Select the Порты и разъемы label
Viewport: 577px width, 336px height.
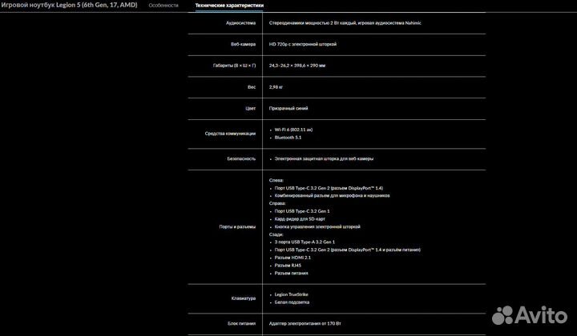click(x=237, y=227)
